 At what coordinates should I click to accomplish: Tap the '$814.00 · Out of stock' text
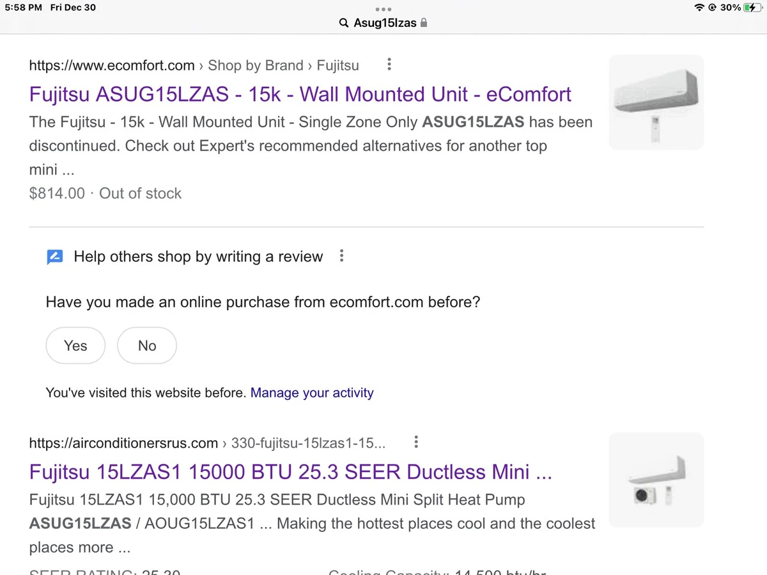(x=105, y=194)
